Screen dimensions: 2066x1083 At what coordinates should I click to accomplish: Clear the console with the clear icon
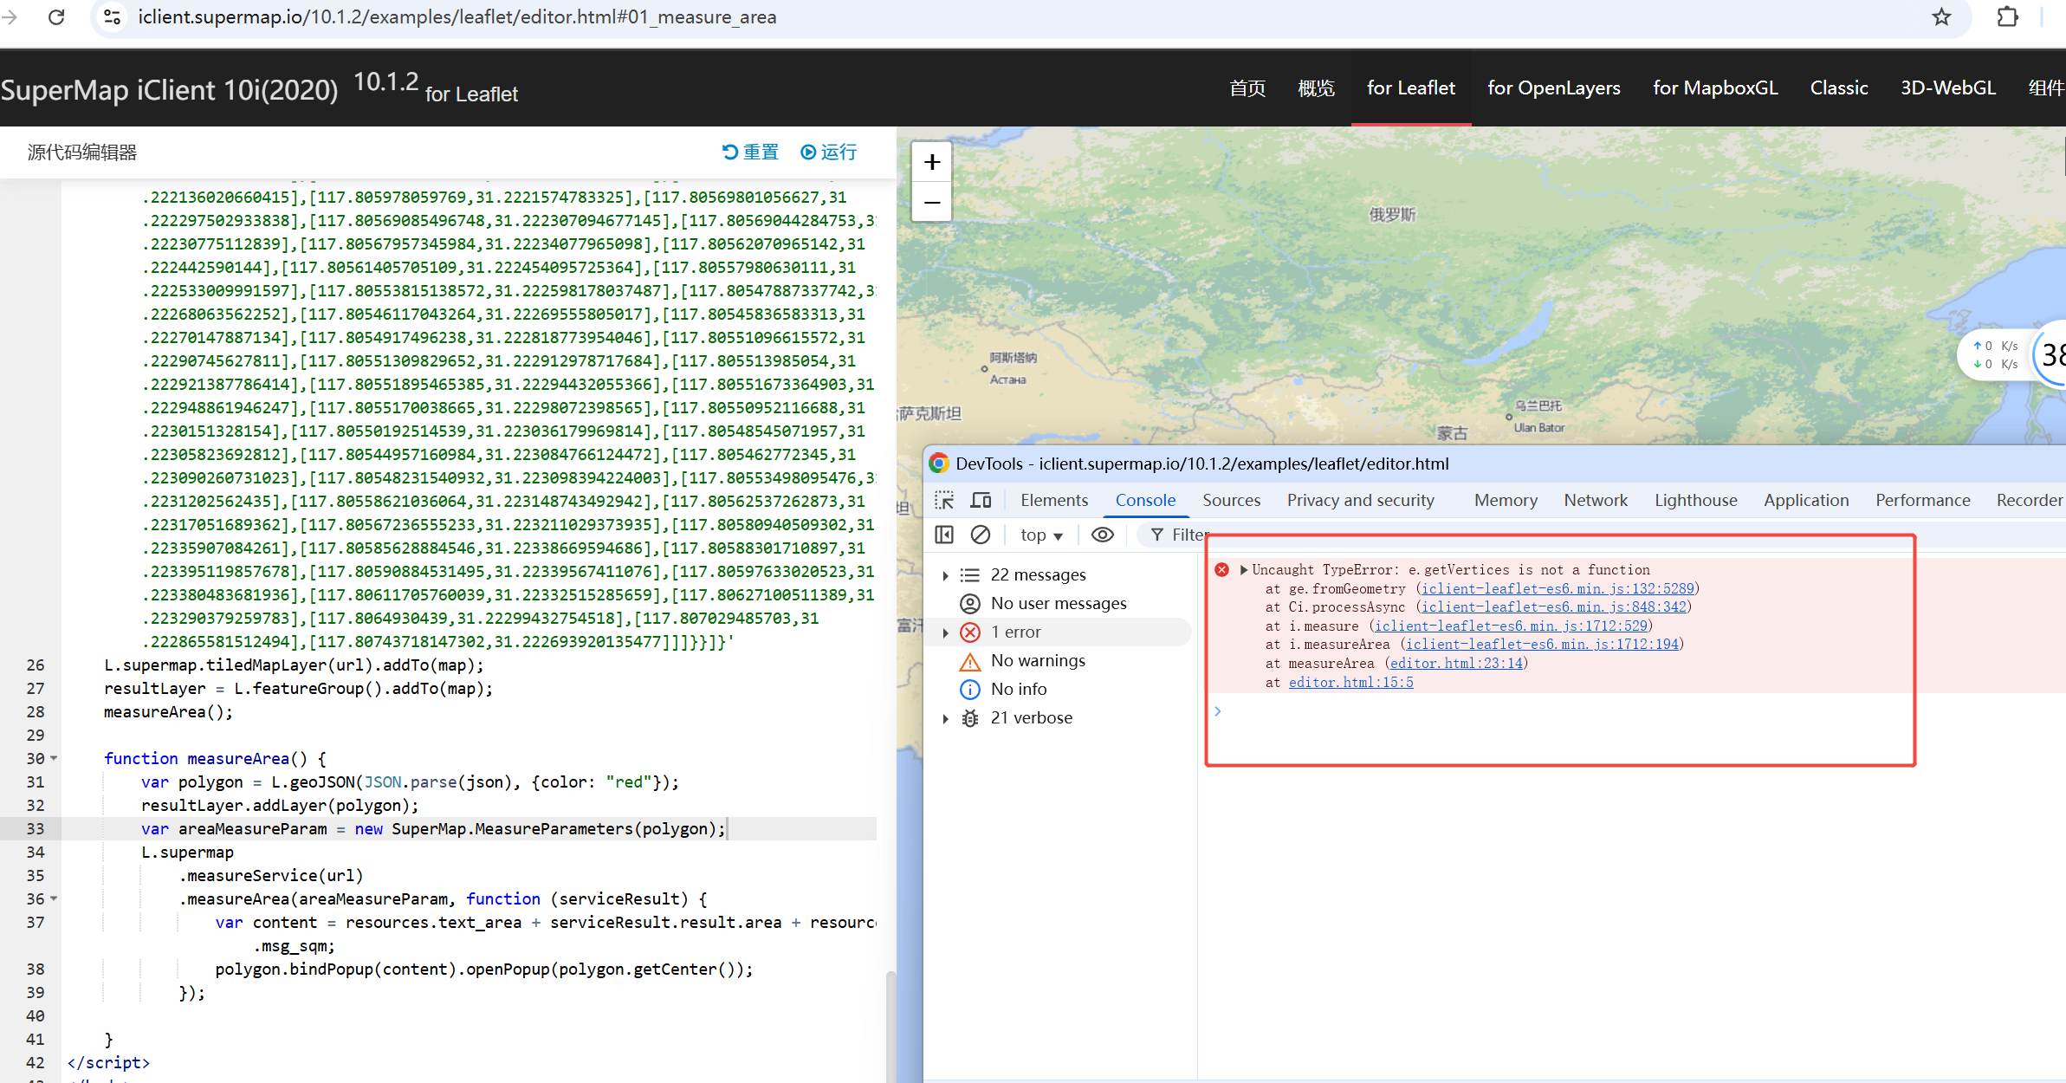coord(981,535)
